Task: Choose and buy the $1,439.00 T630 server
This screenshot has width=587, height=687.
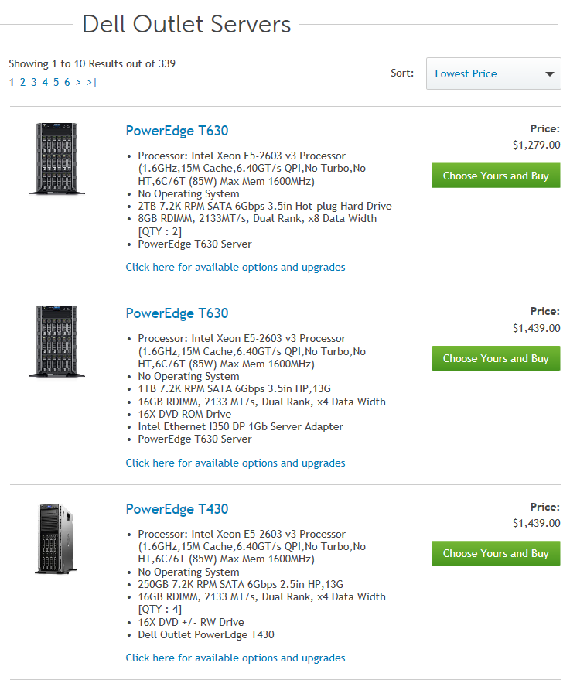Action: pos(496,358)
